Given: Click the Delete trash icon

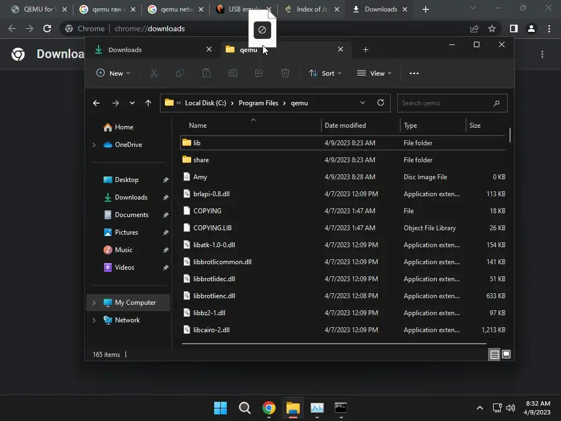Looking at the screenshot, I should tap(285, 73).
